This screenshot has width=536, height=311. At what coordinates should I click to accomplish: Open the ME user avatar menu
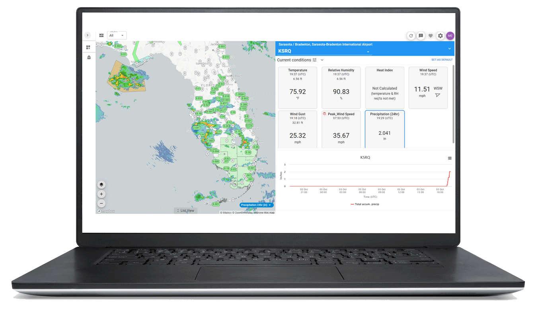point(450,36)
